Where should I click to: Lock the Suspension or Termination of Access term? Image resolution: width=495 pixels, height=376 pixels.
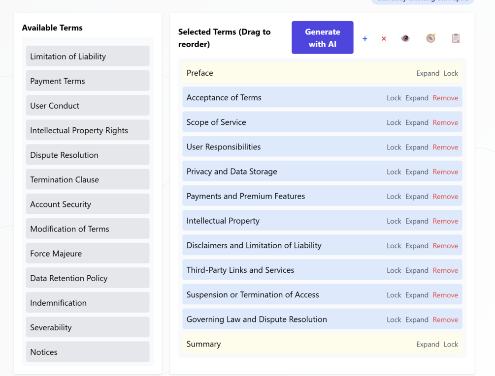click(x=394, y=295)
